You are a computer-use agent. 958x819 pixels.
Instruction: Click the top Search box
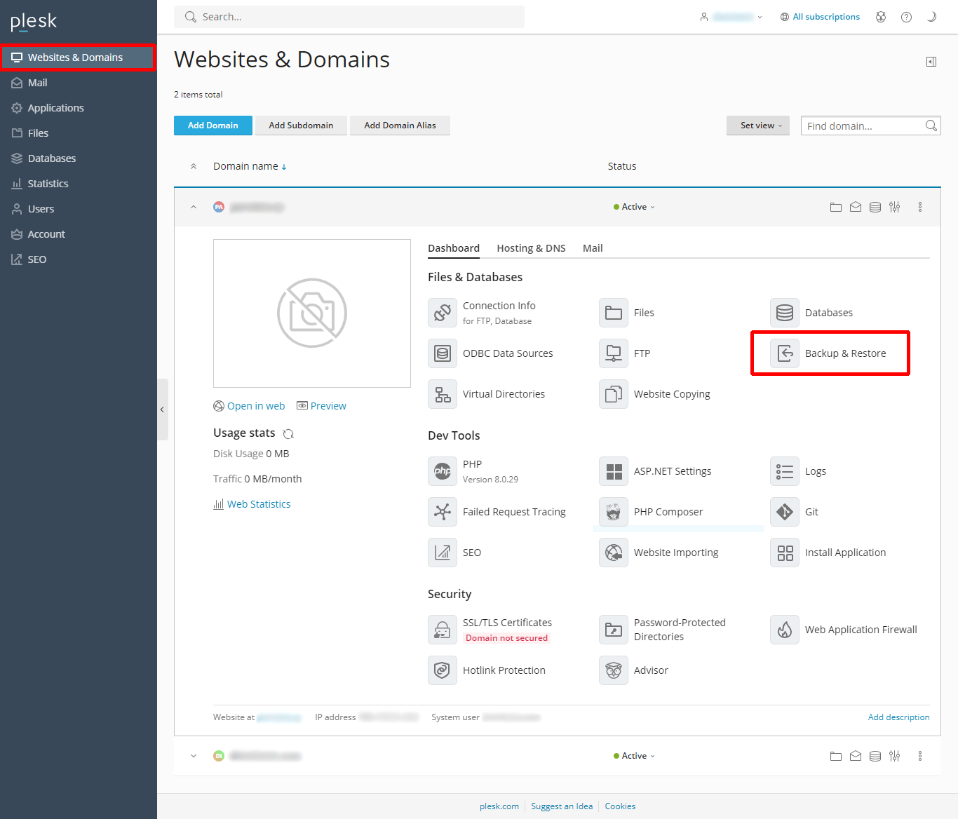pos(349,17)
